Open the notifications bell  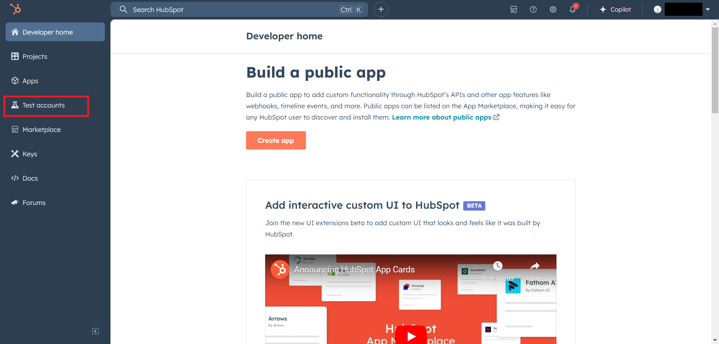click(573, 9)
